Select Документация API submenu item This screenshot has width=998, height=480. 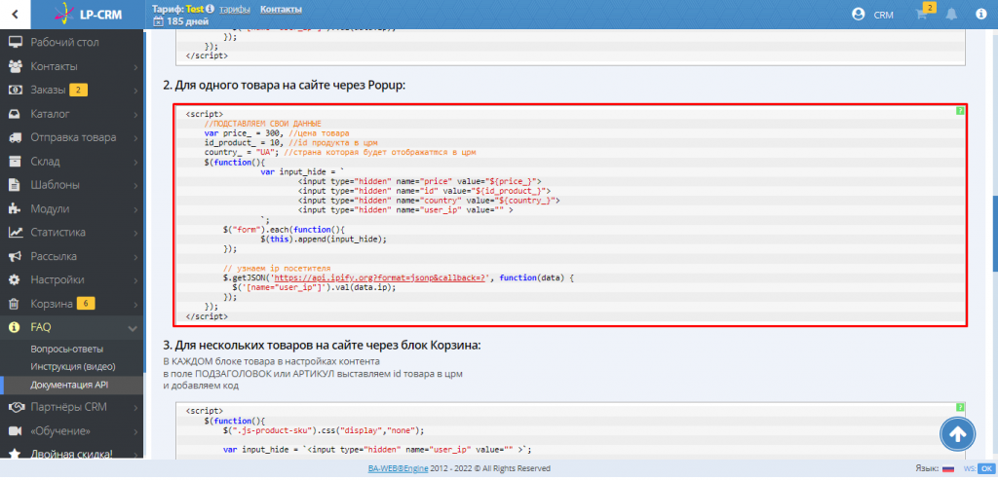pyautogui.click(x=71, y=385)
